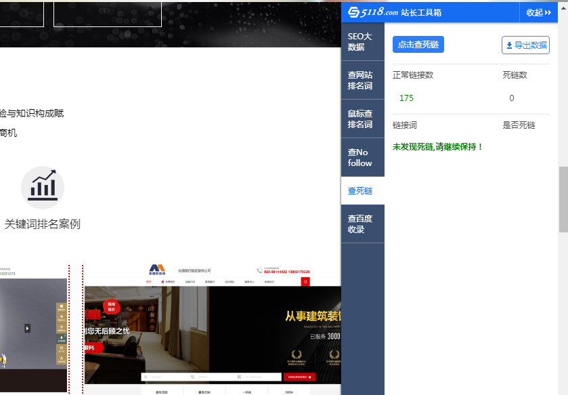Click the red quote button in the preview form
This screenshot has height=395, width=568.
[x=301, y=376]
